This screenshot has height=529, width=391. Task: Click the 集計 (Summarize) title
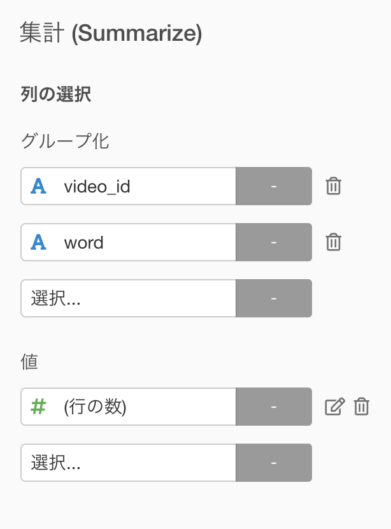coord(111,33)
